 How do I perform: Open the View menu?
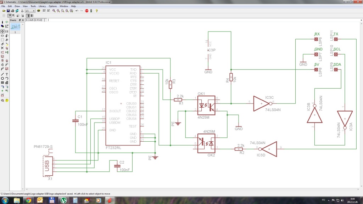[25, 6]
